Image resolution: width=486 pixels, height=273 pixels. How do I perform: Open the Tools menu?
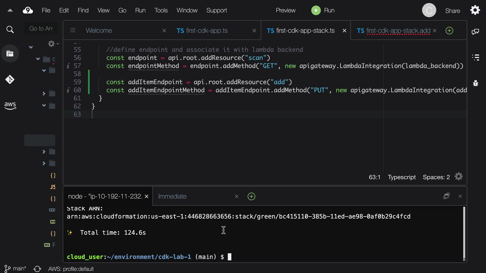(x=161, y=10)
